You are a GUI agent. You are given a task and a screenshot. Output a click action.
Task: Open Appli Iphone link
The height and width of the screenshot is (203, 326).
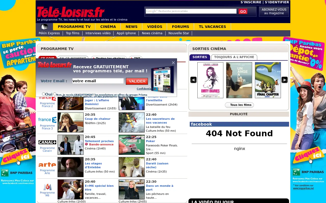(126, 33)
